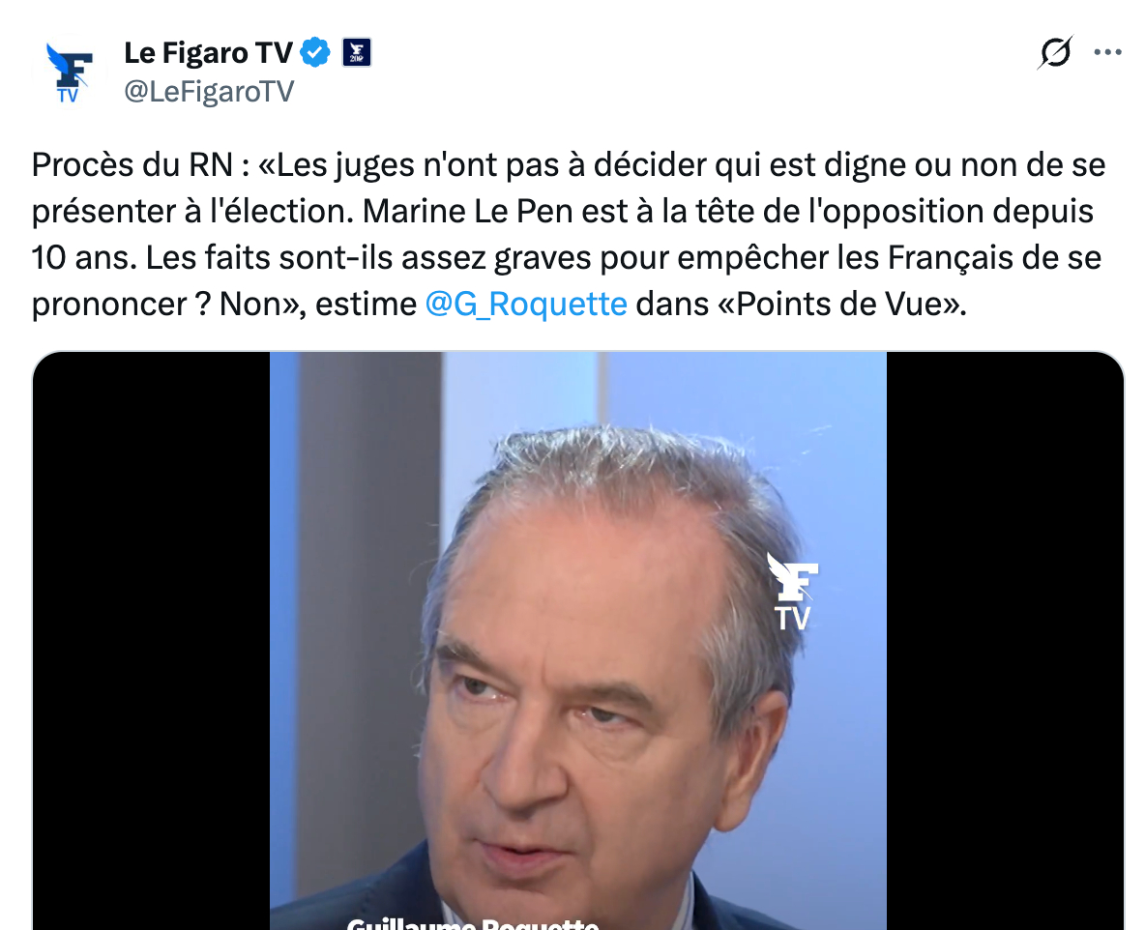Screen dimensions: 1145x930
Task: Click the word "prononcer" in the post
Action: pyautogui.click(x=109, y=305)
